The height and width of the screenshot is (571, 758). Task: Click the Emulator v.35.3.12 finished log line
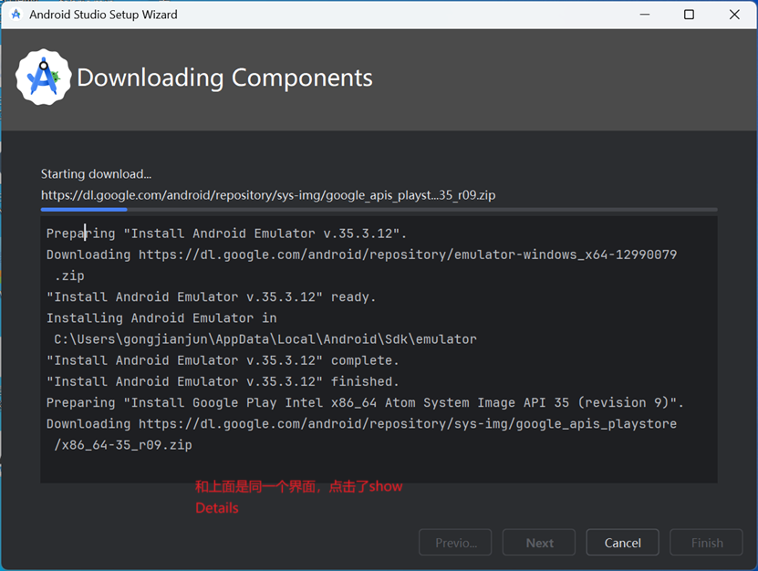(x=223, y=381)
